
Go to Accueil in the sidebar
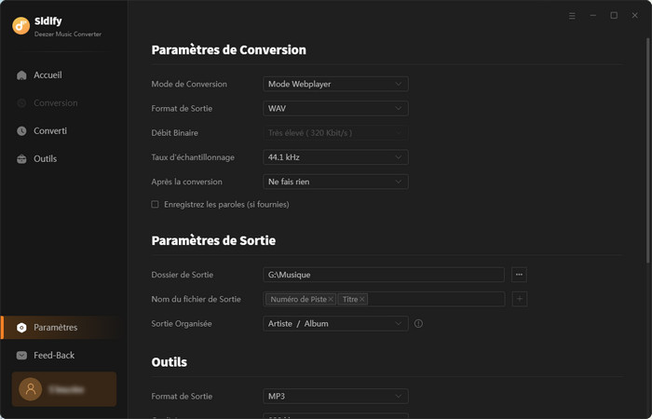coord(47,74)
